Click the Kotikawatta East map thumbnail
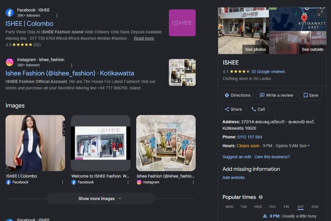This screenshot has height=221, width=331. pyautogui.click(x=297, y=19)
